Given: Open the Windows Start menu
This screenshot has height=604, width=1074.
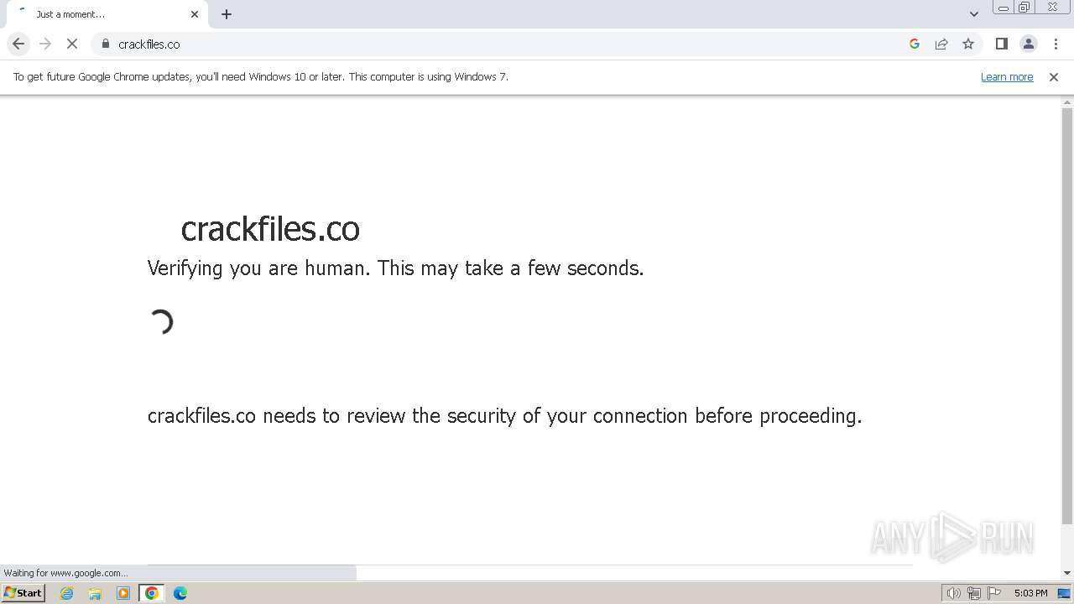Looking at the screenshot, I should click(x=23, y=593).
